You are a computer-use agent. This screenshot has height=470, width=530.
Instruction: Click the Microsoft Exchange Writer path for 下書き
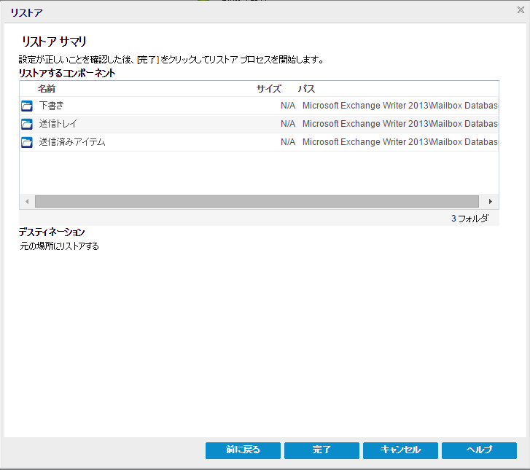click(x=400, y=106)
